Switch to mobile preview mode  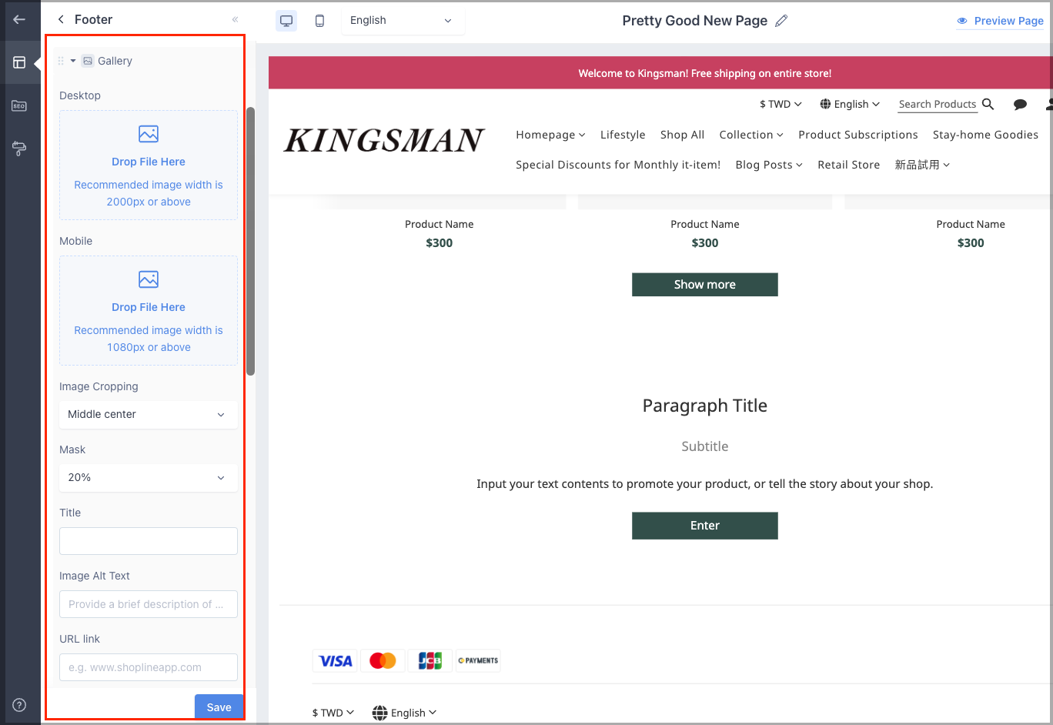click(x=319, y=21)
